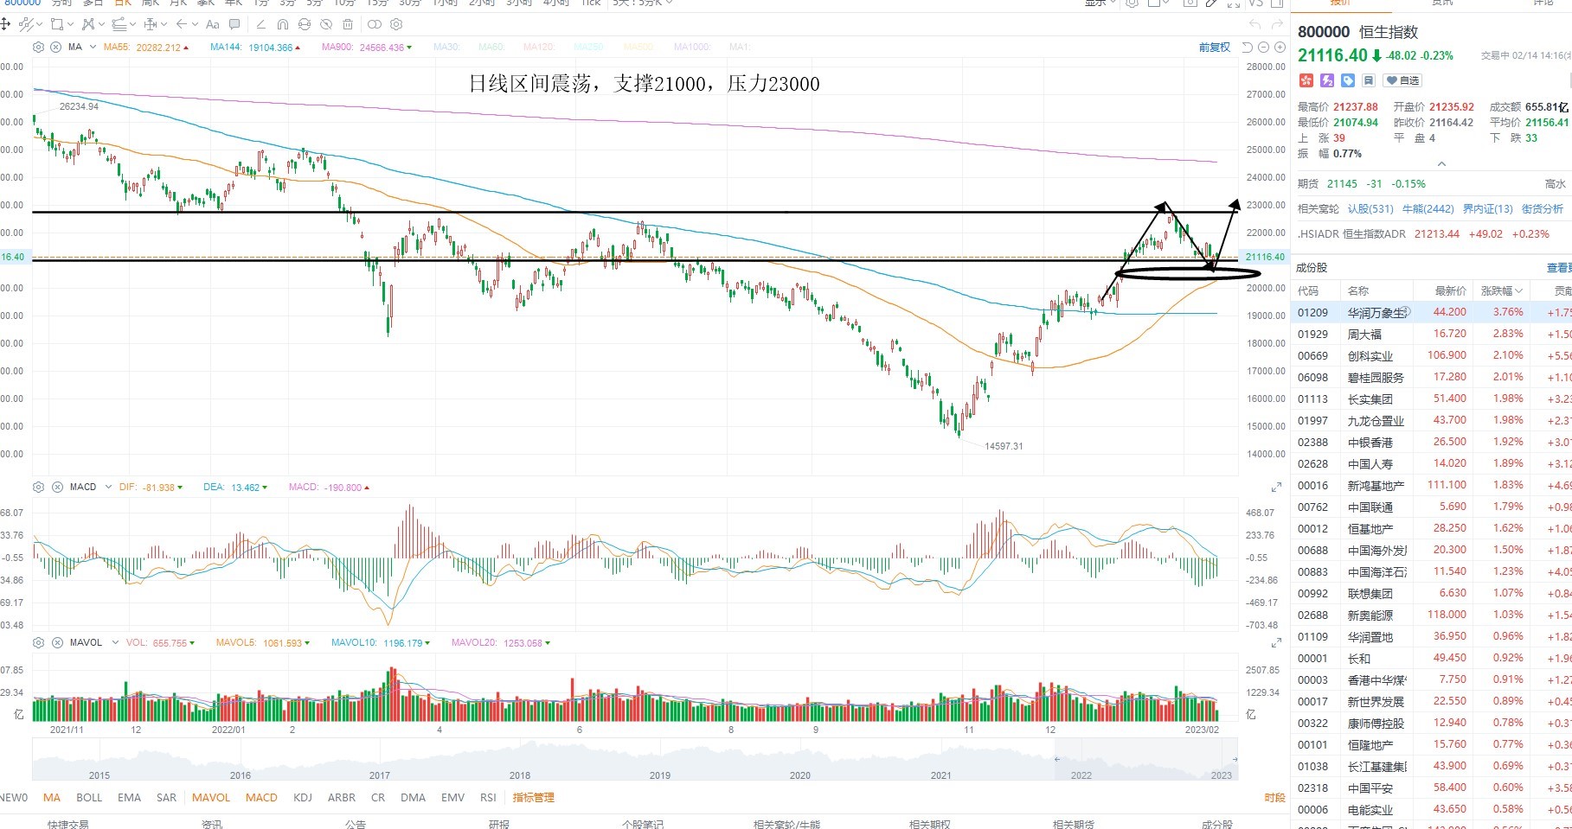1572x829 pixels.
Task: Switch to the KDJ indicator tab
Action: pyautogui.click(x=303, y=797)
